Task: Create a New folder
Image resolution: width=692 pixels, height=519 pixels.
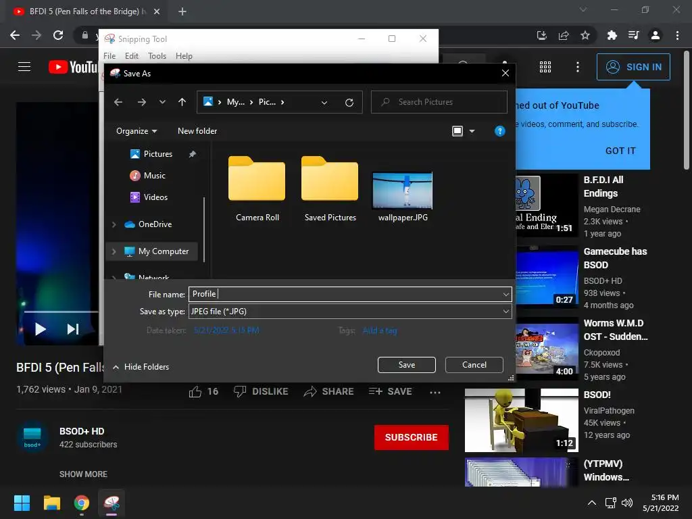Action: pos(197,131)
